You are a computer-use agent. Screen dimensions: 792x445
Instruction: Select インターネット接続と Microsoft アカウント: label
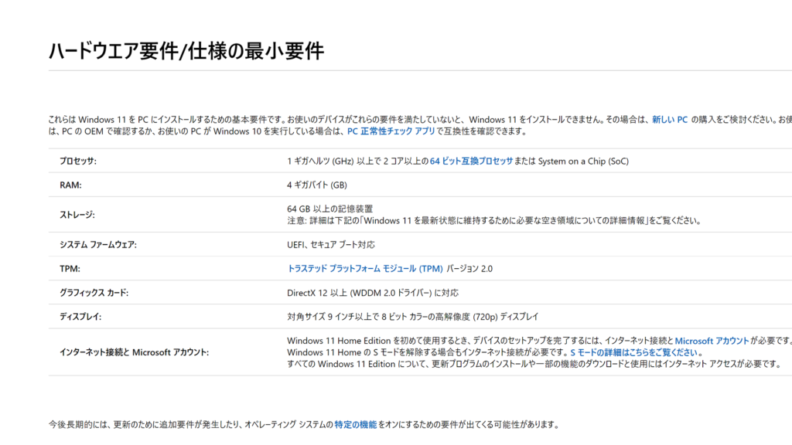[x=134, y=352]
